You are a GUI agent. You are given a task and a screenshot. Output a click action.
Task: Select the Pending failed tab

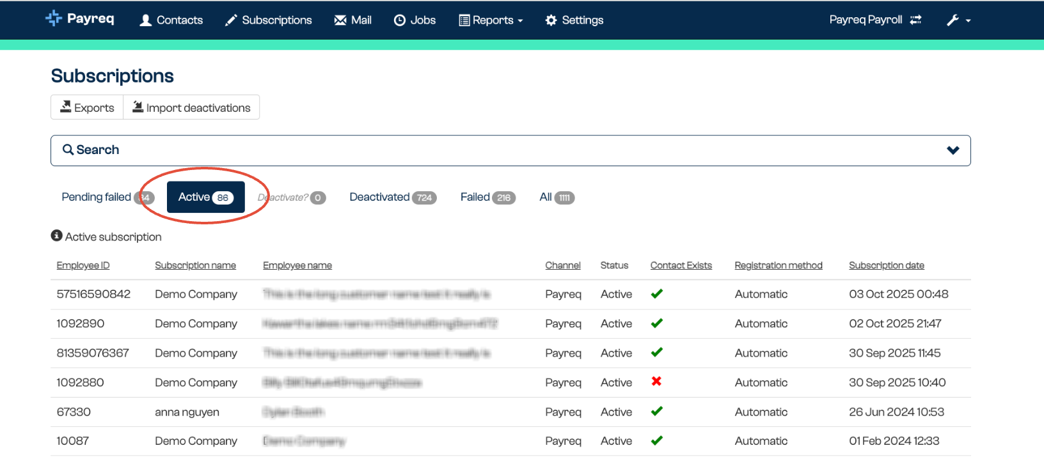(107, 198)
